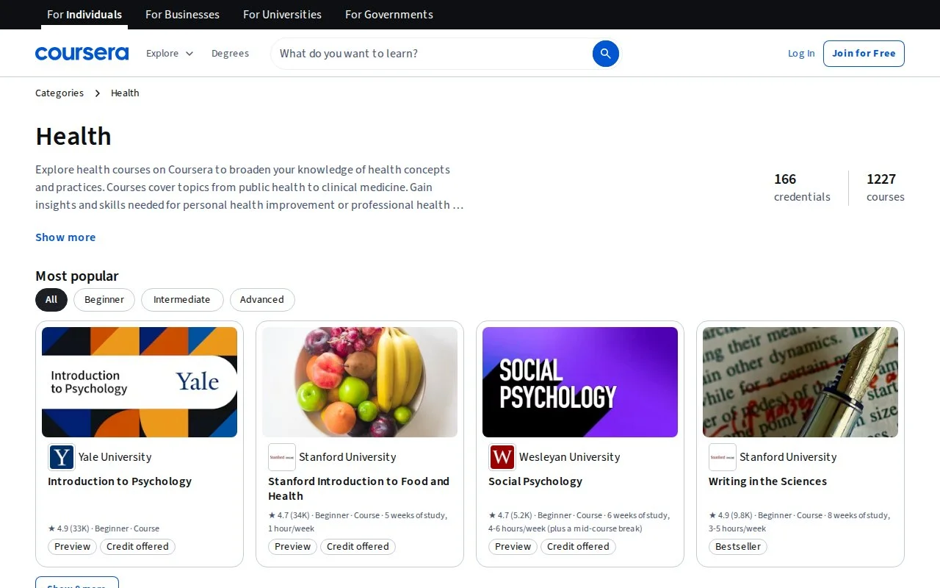Click Stanford logo on Writing in the Sciences card

[723, 457]
